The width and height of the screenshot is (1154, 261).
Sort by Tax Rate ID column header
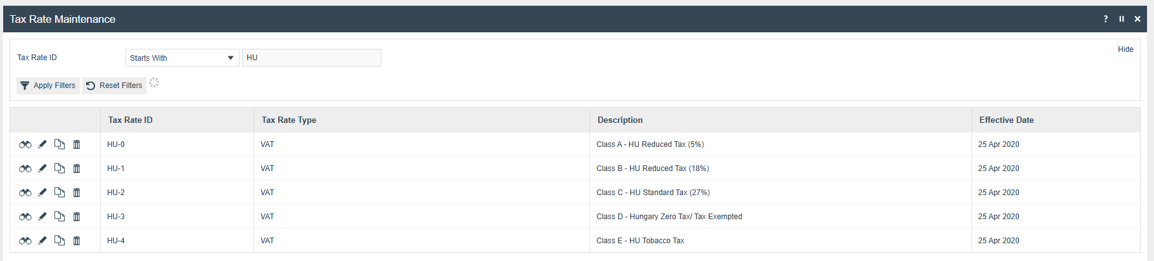point(131,120)
